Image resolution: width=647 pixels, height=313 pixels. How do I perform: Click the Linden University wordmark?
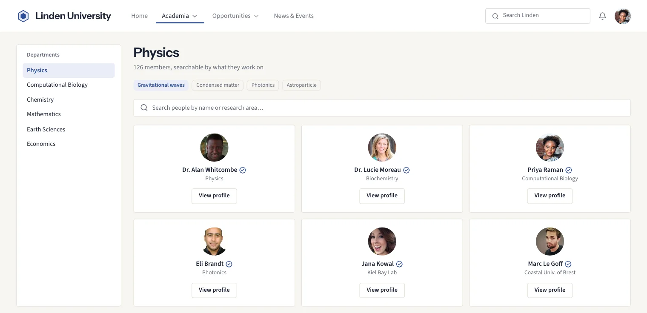pos(73,16)
